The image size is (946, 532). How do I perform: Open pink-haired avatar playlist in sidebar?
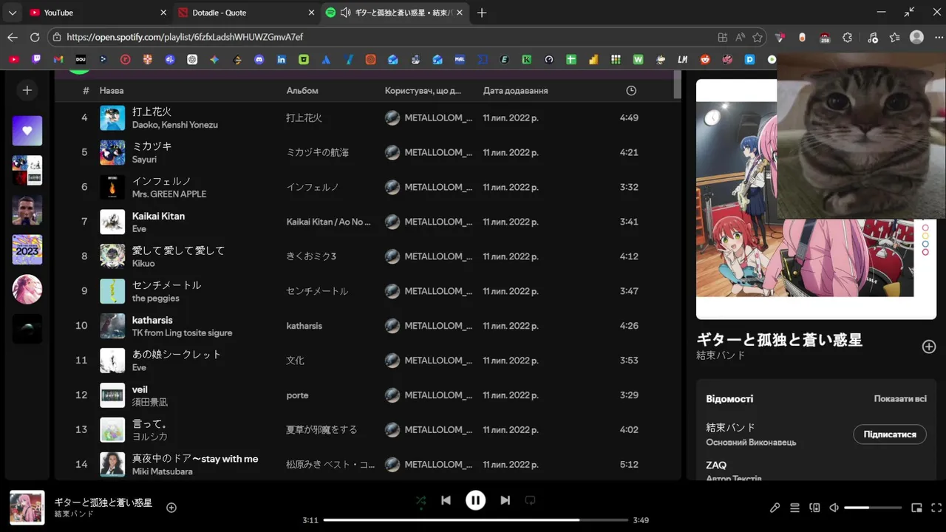(x=27, y=289)
